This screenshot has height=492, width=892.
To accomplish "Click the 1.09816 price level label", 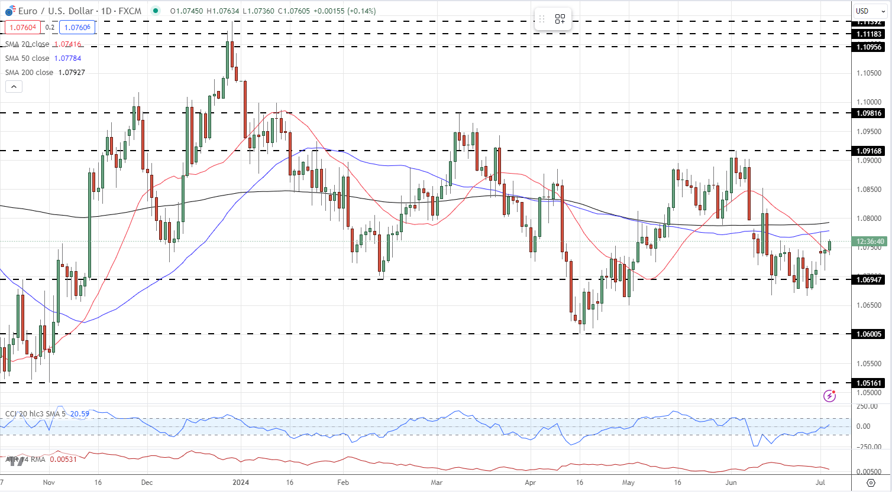I will coord(869,113).
